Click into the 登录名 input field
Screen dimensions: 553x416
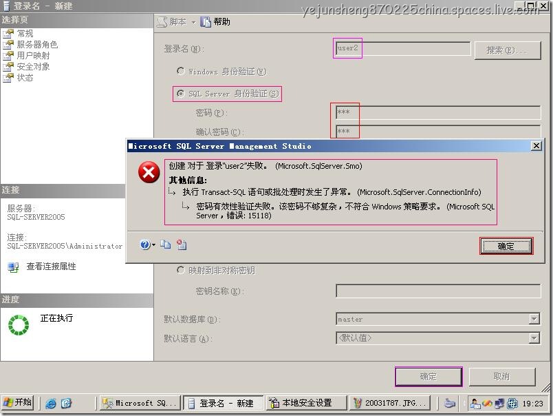[402, 48]
